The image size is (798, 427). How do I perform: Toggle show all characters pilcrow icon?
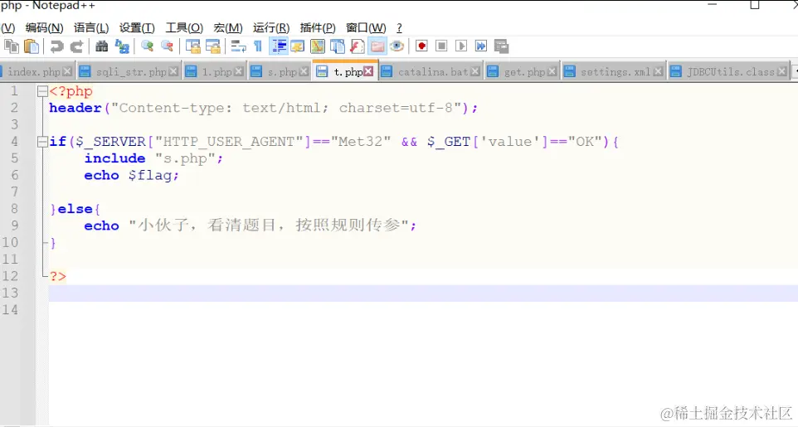258,46
